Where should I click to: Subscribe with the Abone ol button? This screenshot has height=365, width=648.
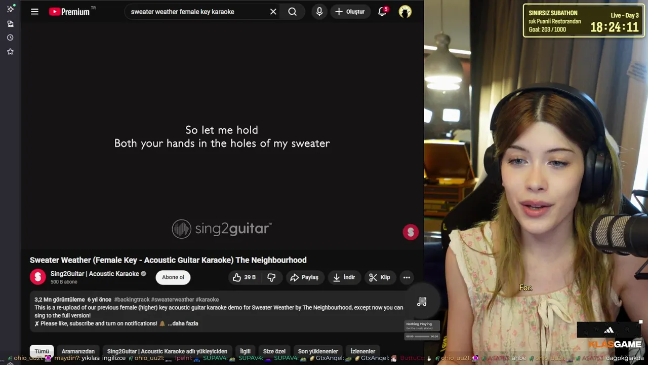173,277
